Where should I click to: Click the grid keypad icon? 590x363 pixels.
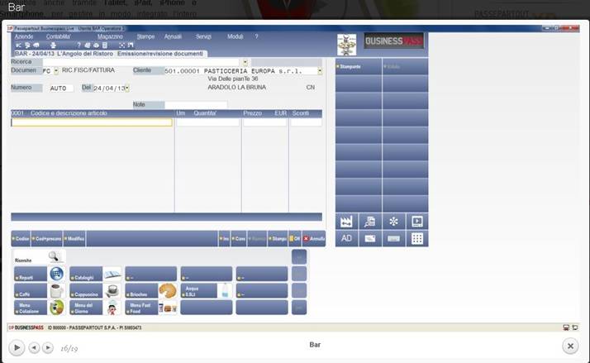point(417,239)
